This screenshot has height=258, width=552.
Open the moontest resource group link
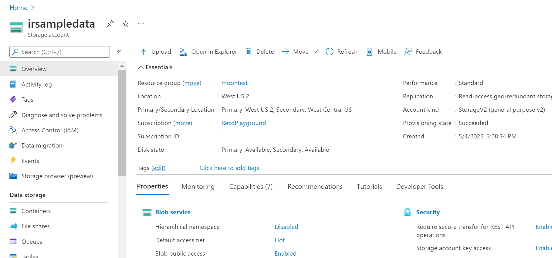pyautogui.click(x=235, y=83)
